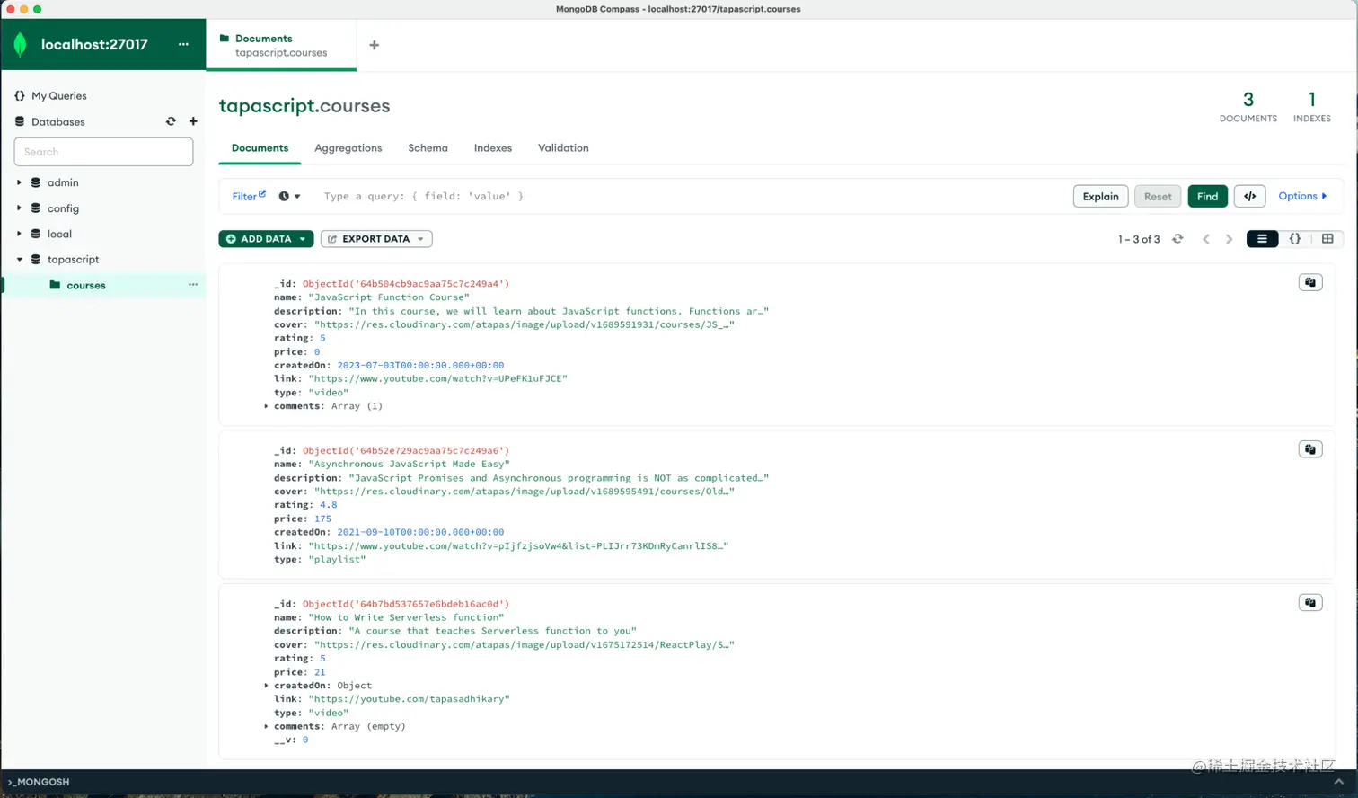Go to previous page of documents
Viewport: 1358px width, 798px height.
[1206, 239]
